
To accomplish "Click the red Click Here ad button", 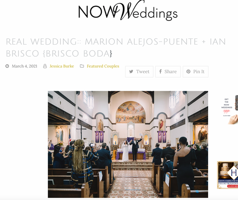I will tap(232, 186).
